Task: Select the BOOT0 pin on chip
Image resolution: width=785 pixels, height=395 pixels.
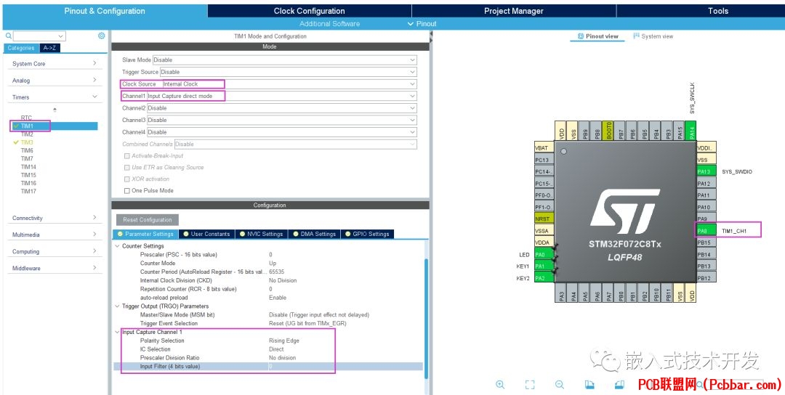Action: [x=609, y=130]
